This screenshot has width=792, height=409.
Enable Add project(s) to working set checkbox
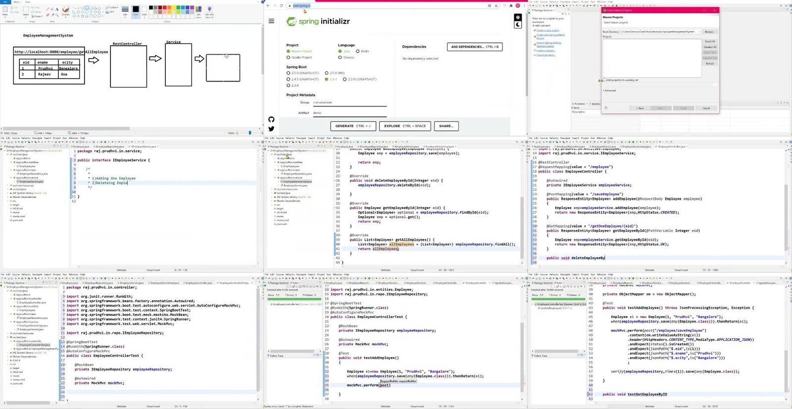pyautogui.click(x=604, y=80)
